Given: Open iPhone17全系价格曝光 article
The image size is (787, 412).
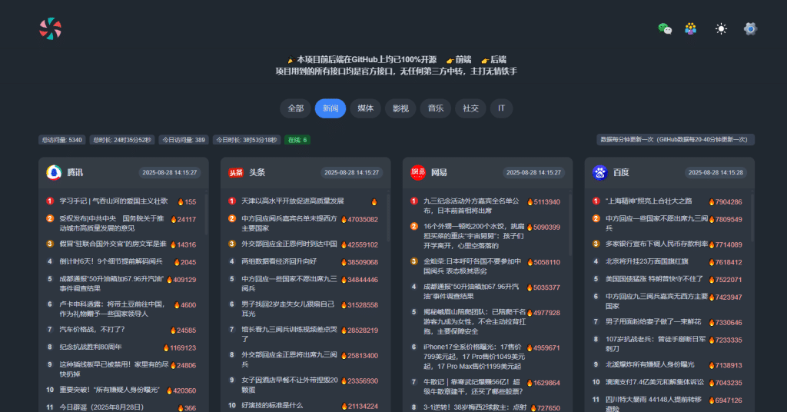Looking at the screenshot, I should pyautogui.click(x=474, y=357).
